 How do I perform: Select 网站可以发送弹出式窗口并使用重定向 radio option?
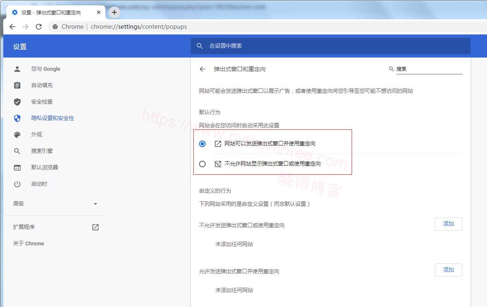202,144
